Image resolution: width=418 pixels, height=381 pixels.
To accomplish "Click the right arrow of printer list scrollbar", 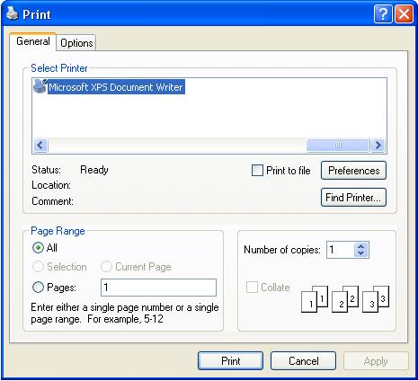I will pos(378,146).
